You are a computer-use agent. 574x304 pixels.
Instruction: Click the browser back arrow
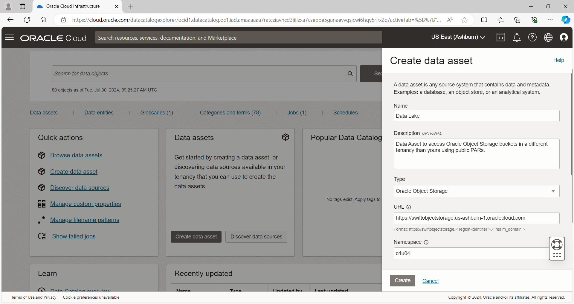(x=10, y=20)
